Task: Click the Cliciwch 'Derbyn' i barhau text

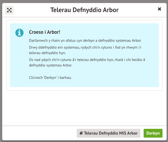Action: (50, 78)
